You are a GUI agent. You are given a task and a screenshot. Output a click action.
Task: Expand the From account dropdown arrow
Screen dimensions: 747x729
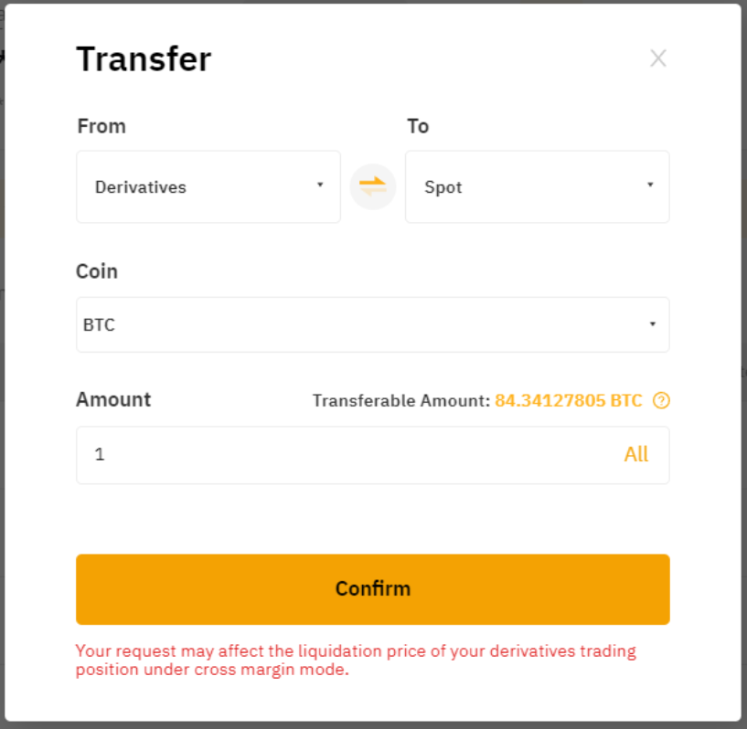(x=320, y=185)
